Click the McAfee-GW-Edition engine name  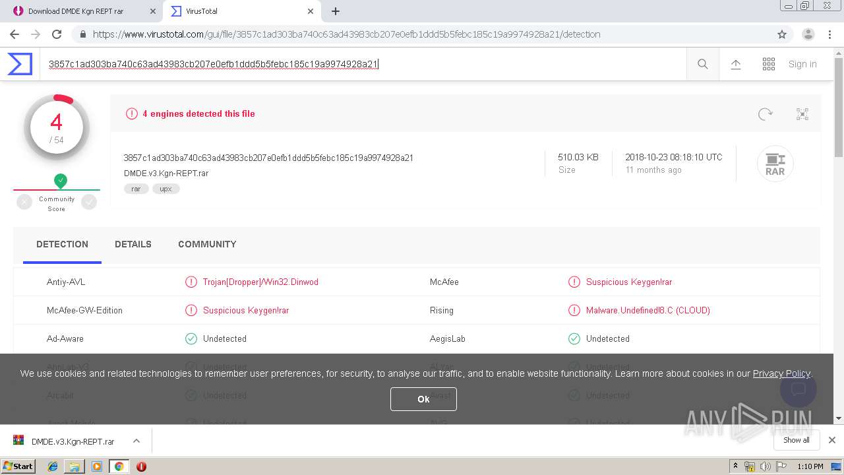pos(84,310)
